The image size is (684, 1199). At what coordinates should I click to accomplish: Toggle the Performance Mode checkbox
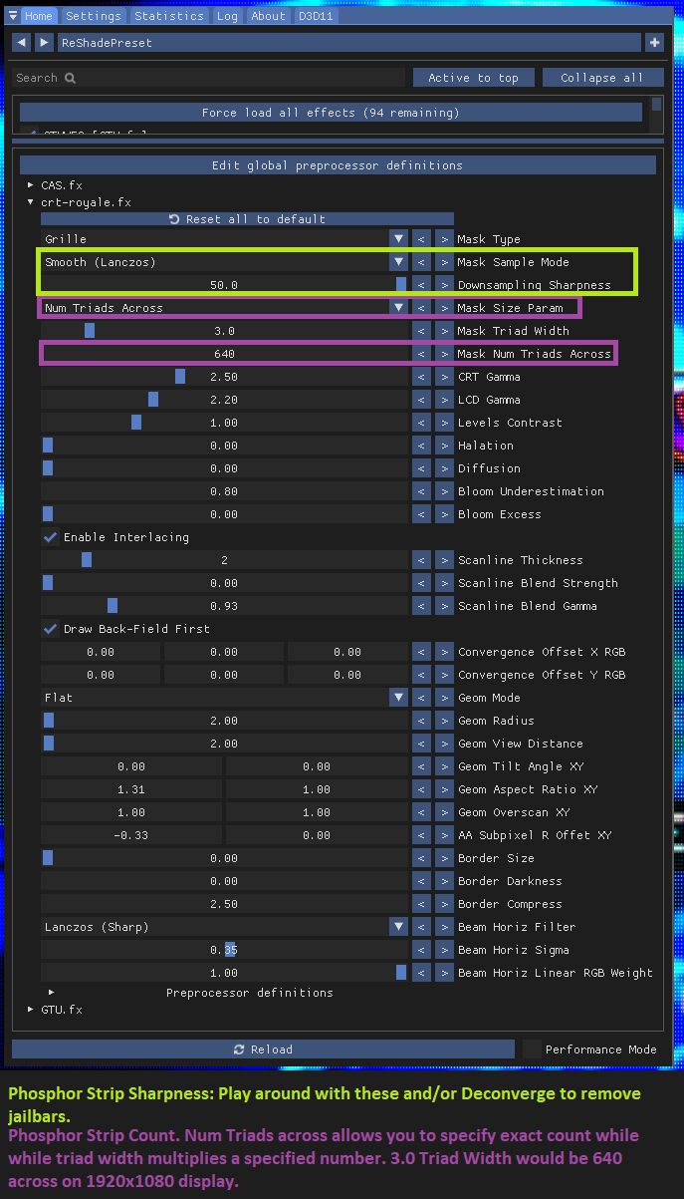(x=533, y=1049)
